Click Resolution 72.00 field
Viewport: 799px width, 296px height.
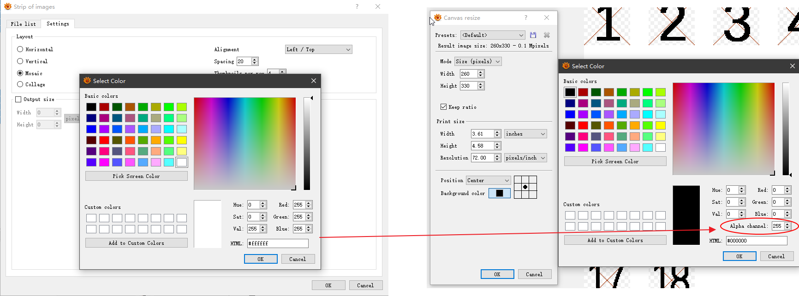tap(483, 158)
